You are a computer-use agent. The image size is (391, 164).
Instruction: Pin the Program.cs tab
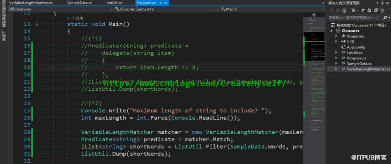tap(160, 3)
